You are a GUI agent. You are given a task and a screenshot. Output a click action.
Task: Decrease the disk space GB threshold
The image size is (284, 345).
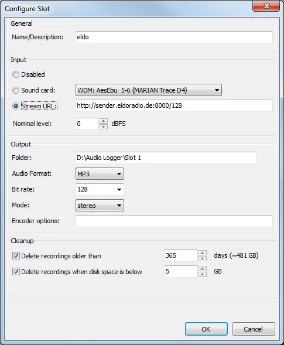(x=203, y=274)
